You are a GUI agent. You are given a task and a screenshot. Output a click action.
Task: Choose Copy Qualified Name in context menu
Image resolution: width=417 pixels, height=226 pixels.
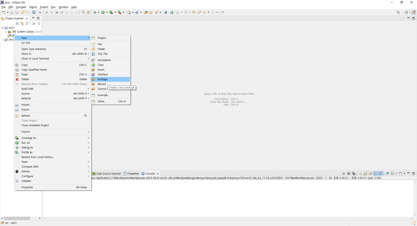coord(53,70)
